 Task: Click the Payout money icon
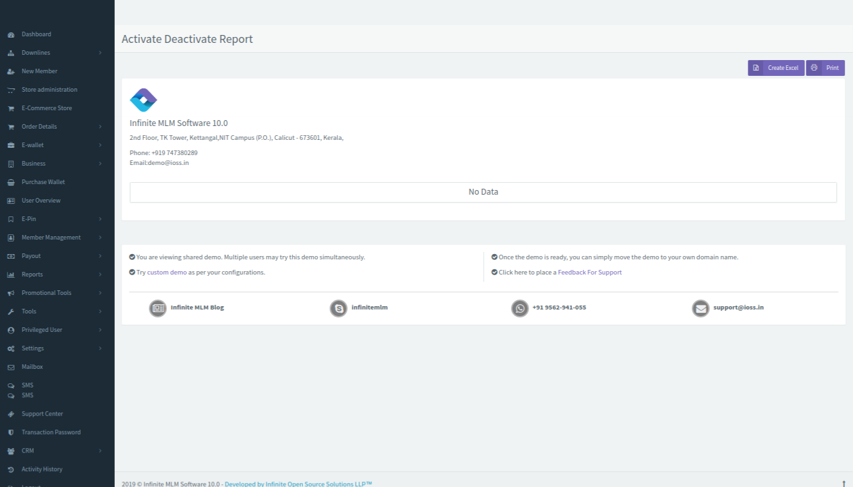coord(11,256)
